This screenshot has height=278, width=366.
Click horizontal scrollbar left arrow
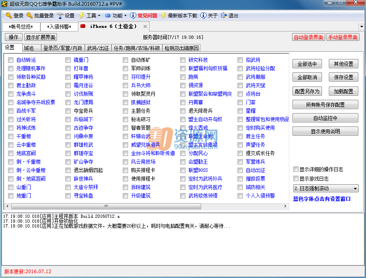coord(7,206)
